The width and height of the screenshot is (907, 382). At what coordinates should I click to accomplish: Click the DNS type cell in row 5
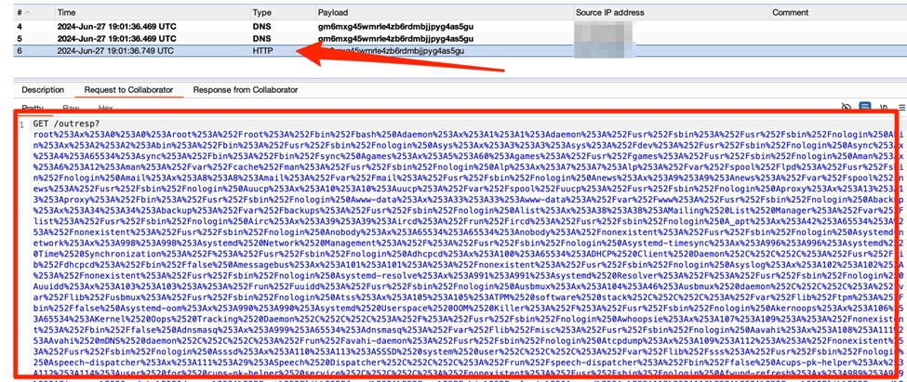pos(260,39)
